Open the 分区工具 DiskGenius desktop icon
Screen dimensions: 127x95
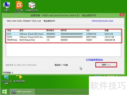(19, 7)
